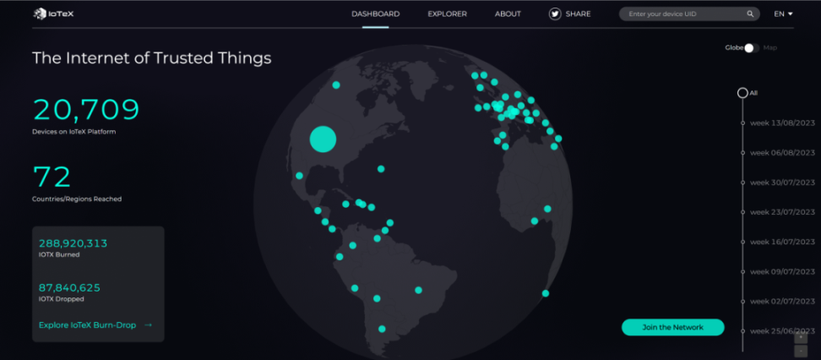821x360 pixels.
Task: Go to the About page
Action: tap(508, 14)
